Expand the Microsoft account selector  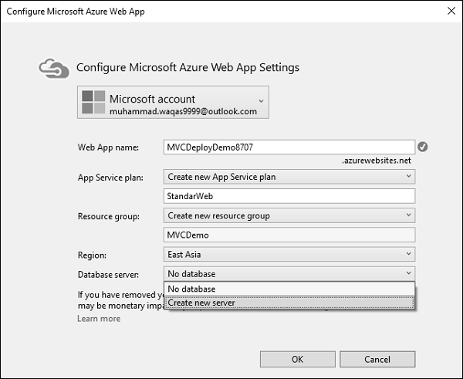[x=261, y=100]
